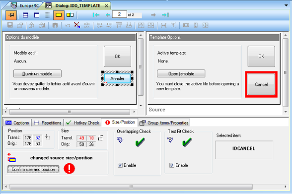Click the Text Fit Check small icon
This screenshot has width=292, height=194.
point(170,140)
